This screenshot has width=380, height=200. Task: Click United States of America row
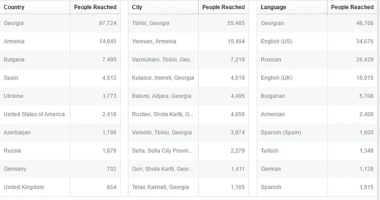(60, 114)
